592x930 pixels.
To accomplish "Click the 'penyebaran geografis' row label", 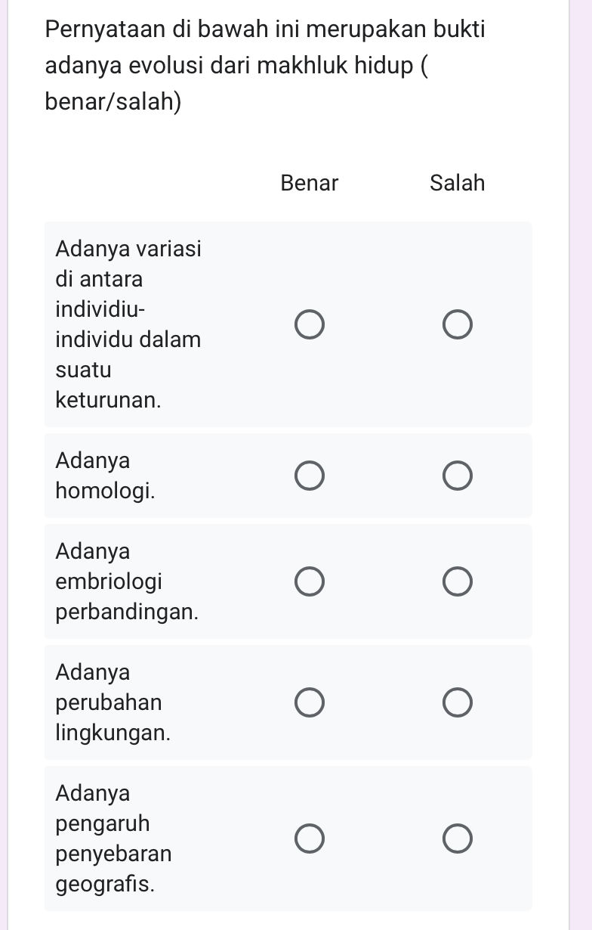I will coord(113,838).
